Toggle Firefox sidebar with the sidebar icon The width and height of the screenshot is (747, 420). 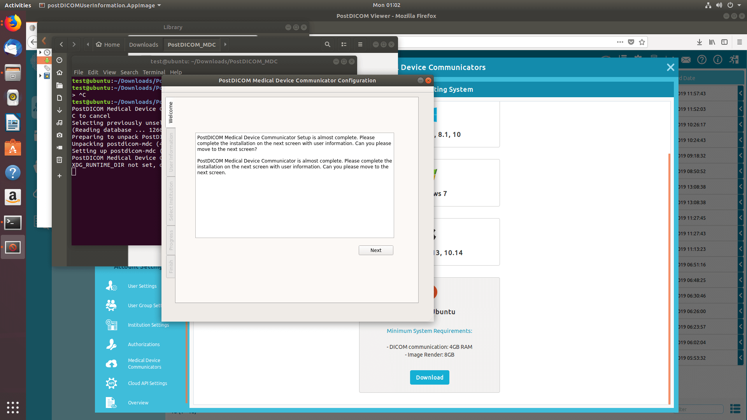click(724, 42)
